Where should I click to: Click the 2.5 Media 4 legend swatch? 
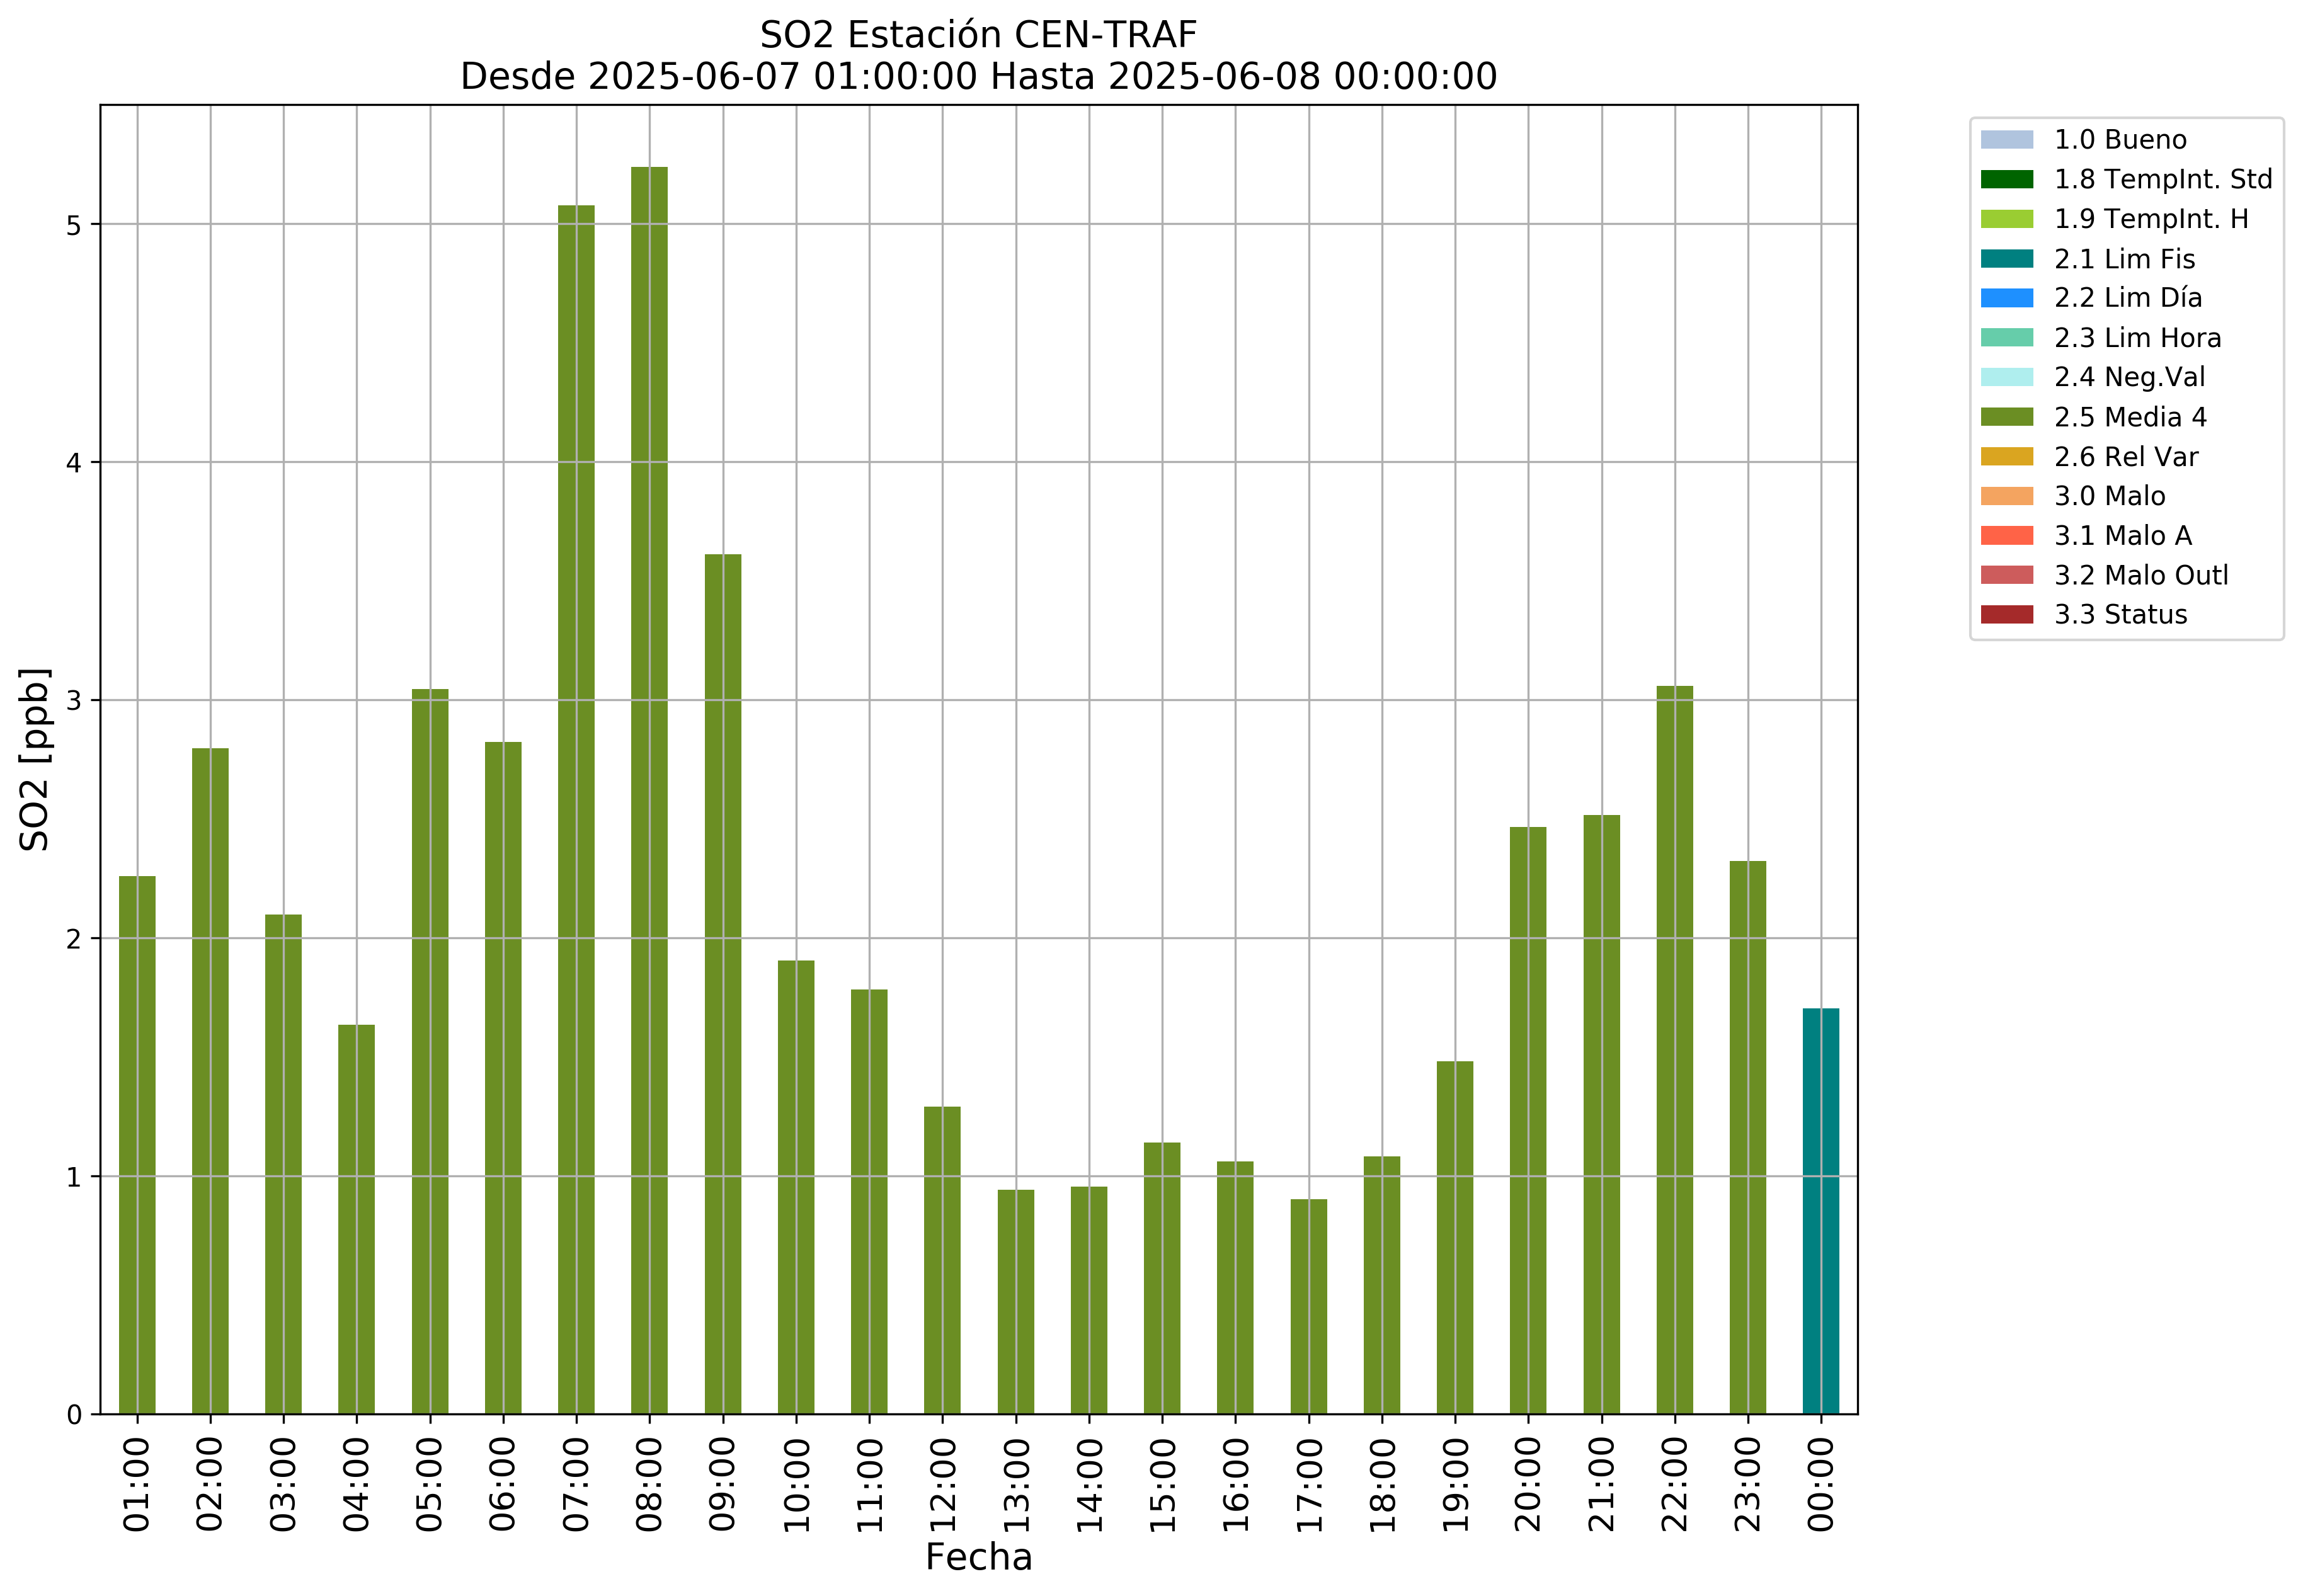coord(2006,417)
